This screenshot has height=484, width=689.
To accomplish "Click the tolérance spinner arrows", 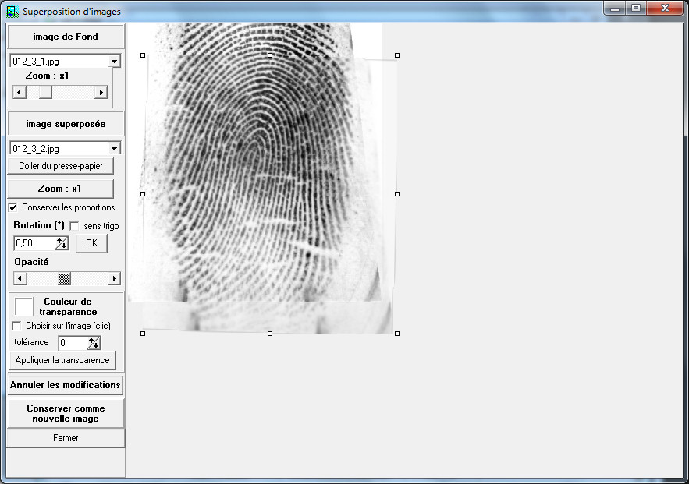I will click(x=94, y=343).
